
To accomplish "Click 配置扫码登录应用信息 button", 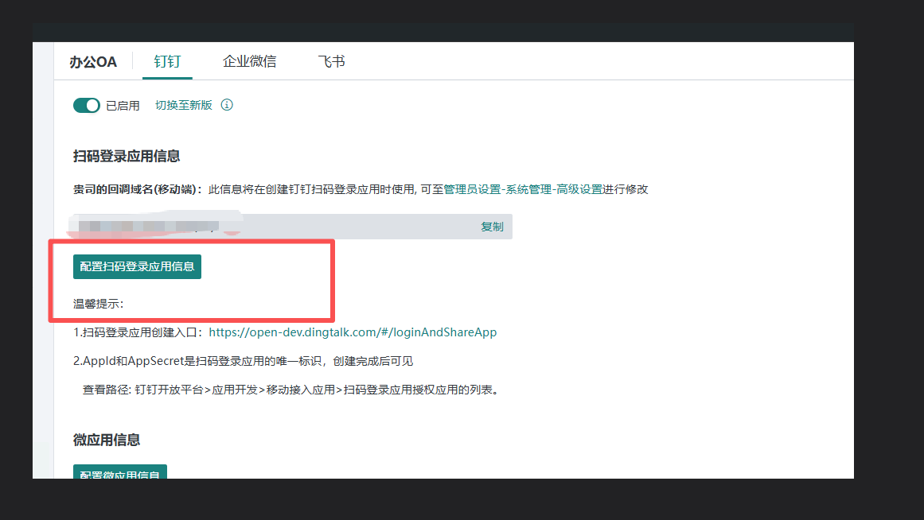I will 138,267.
